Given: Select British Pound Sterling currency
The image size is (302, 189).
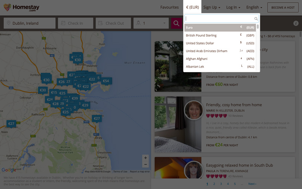Looking at the screenshot, I should pos(220,35).
